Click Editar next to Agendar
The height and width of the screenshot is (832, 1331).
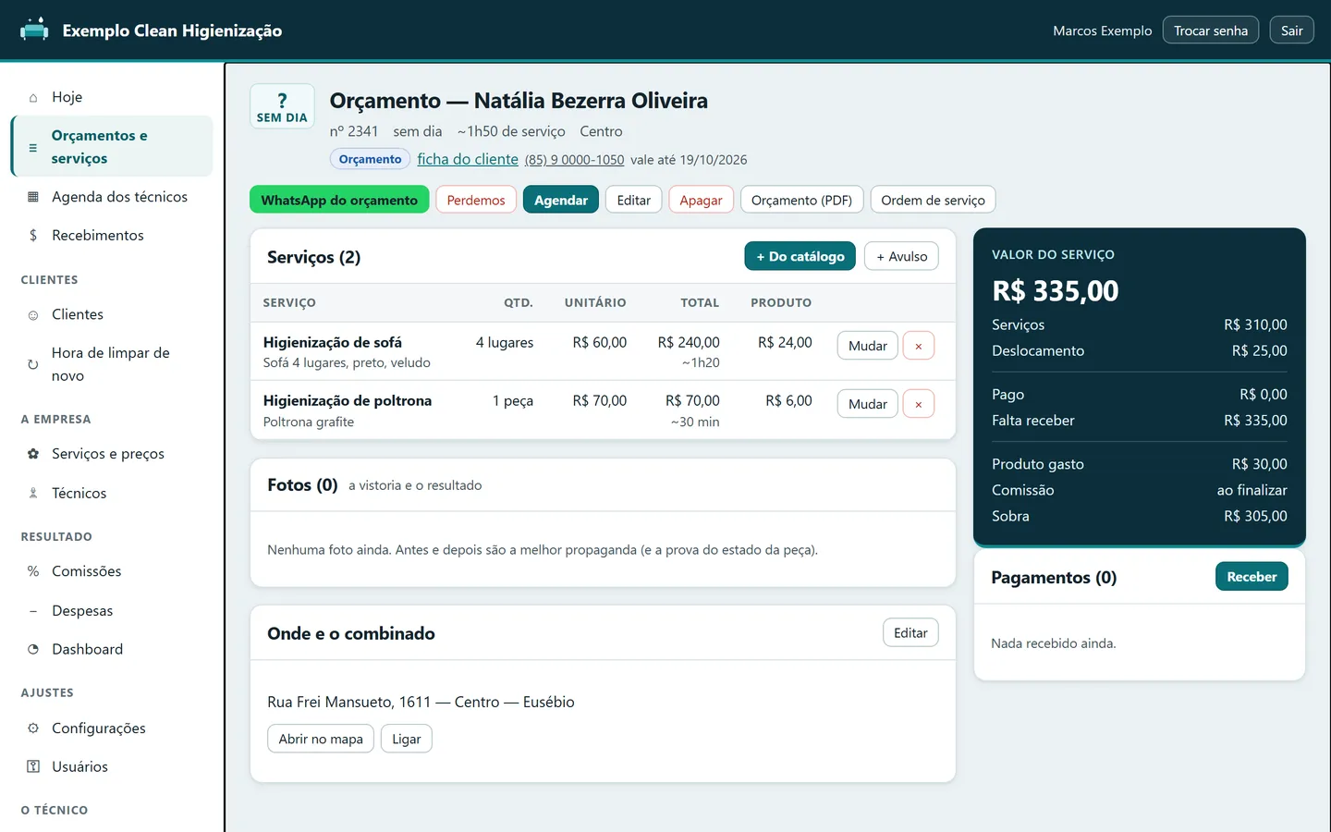[634, 200]
